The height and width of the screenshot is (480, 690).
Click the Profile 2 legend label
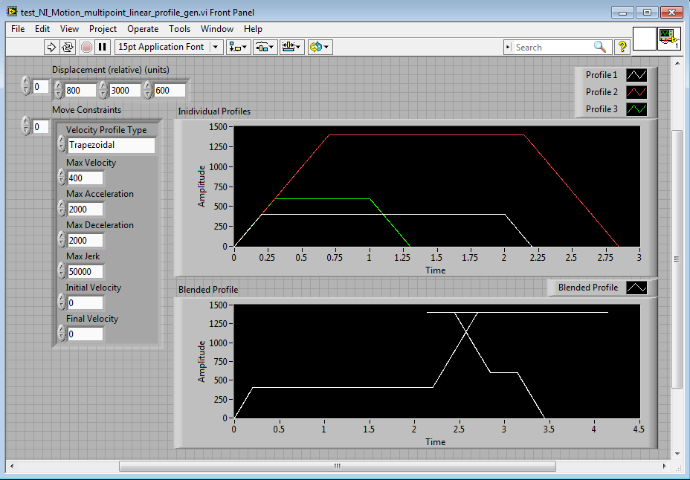(602, 92)
